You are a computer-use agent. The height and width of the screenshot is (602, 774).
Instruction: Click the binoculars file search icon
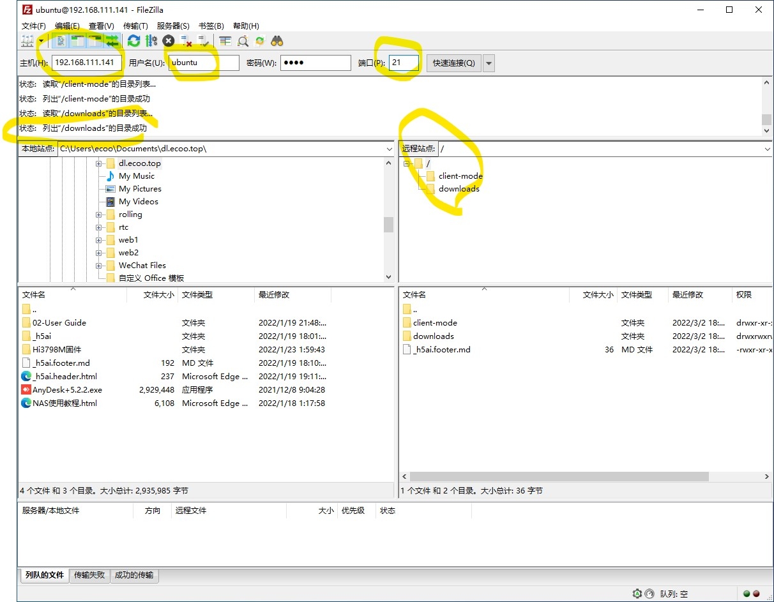pos(277,41)
